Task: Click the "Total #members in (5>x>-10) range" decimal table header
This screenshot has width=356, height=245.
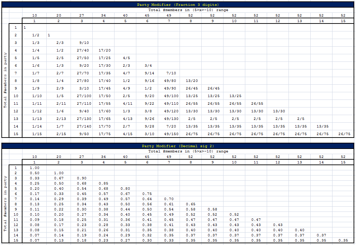Action: pyautogui.click(x=188, y=151)
